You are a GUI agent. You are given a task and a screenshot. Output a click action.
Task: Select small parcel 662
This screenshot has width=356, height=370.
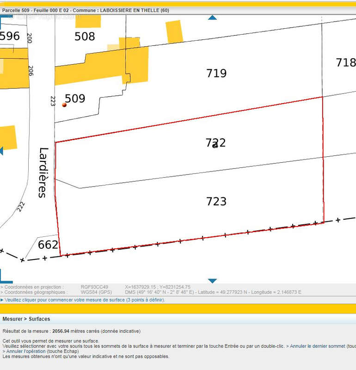[48, 245]
